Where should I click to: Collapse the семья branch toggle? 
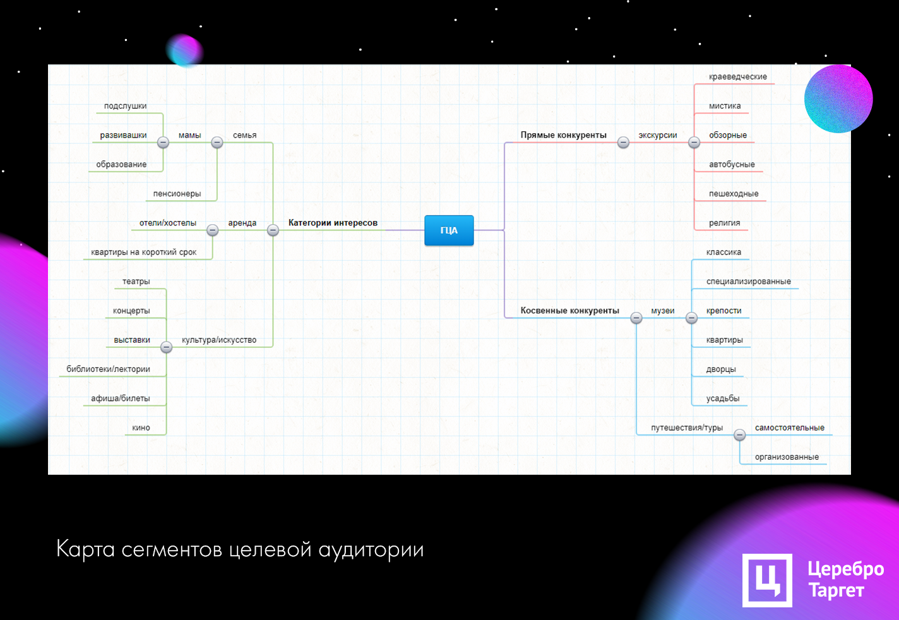click(217, 143)
